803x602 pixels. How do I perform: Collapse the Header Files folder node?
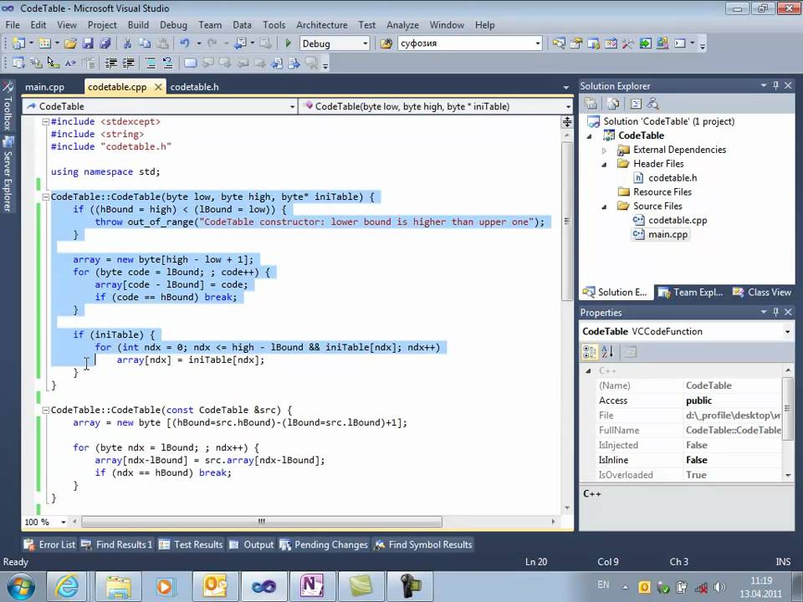pyautogui.click(x=604, y=165)
